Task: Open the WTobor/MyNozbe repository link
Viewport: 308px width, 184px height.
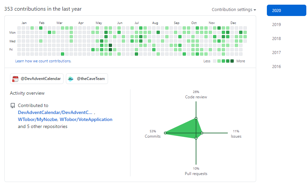Action: click(37, 120)
